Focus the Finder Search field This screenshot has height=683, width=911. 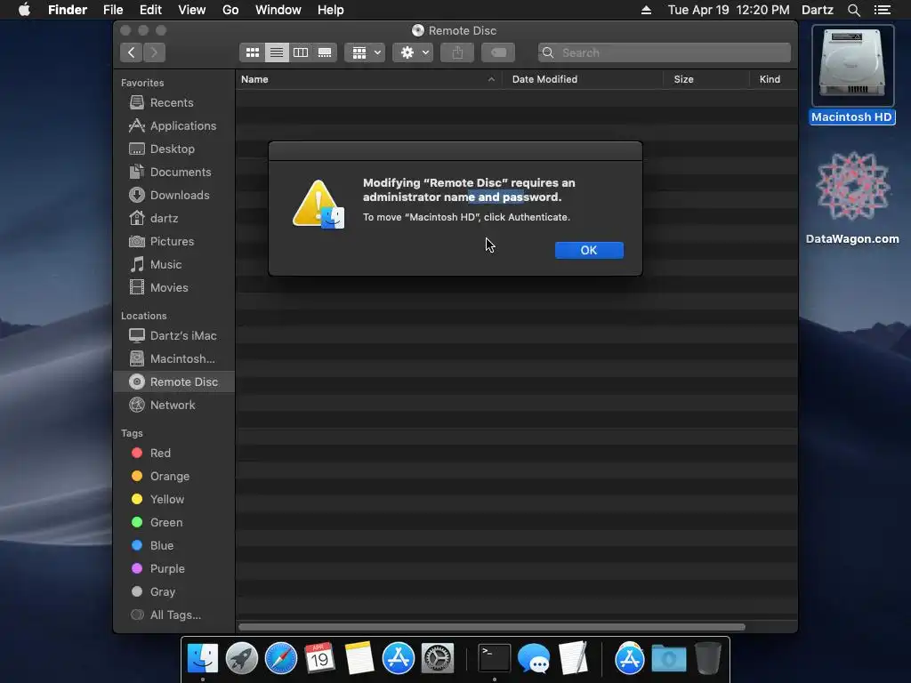pyautogui.click(x=664, y=52)
